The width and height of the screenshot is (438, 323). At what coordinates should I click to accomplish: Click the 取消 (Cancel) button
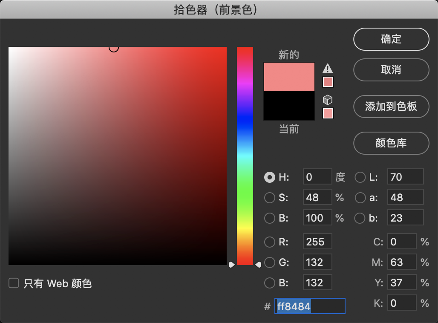(391, 70)
